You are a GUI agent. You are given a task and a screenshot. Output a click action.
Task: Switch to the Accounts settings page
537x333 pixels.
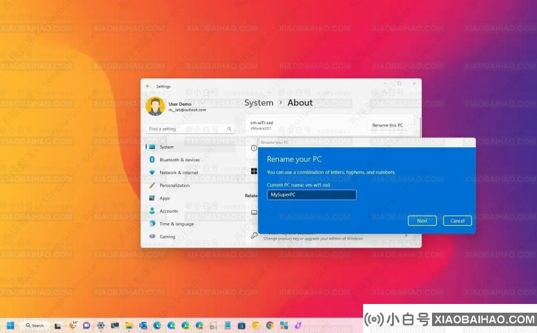coord(168,211)
